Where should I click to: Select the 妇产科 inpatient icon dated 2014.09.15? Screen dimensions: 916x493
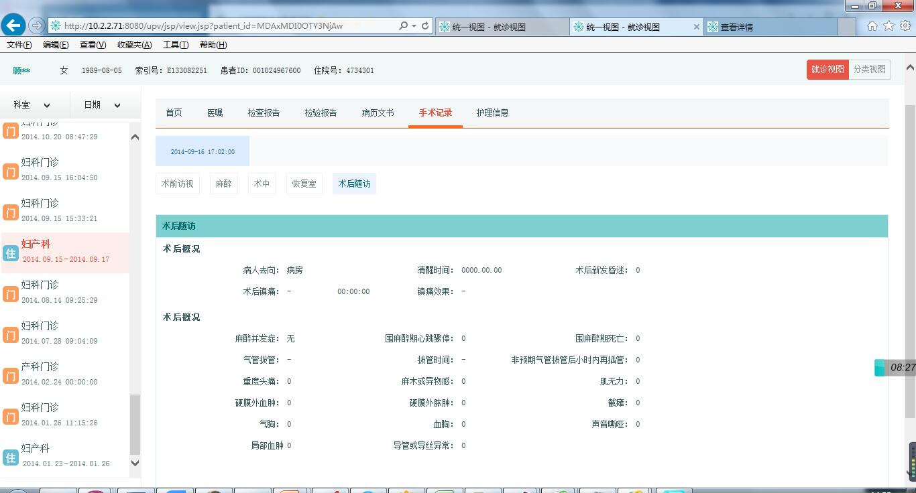[10, 253]
